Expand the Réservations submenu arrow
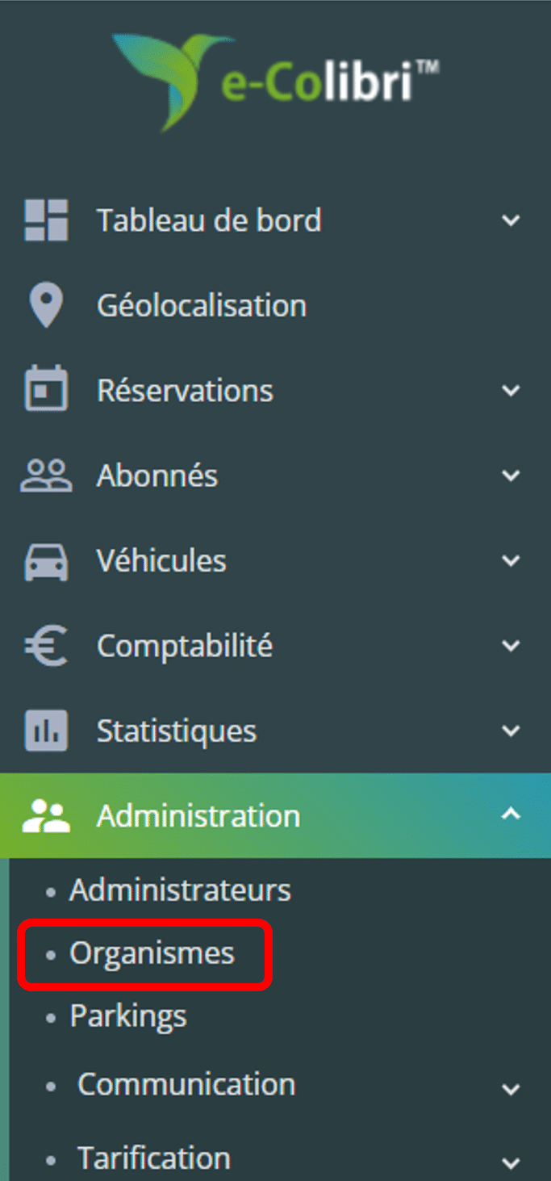 click(x=511, y=391)
